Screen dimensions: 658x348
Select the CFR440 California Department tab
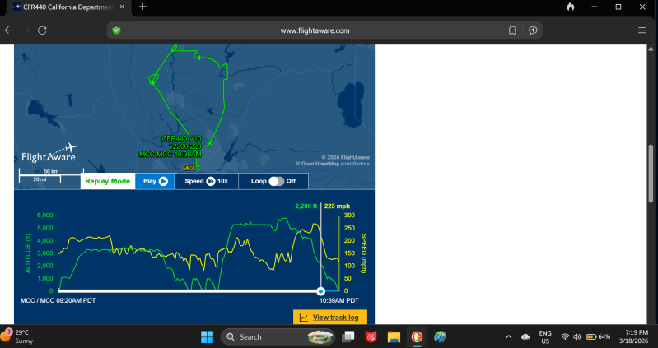(x=68, y=7)
